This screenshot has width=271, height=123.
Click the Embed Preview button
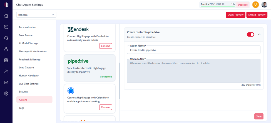[x=257, y=15]
